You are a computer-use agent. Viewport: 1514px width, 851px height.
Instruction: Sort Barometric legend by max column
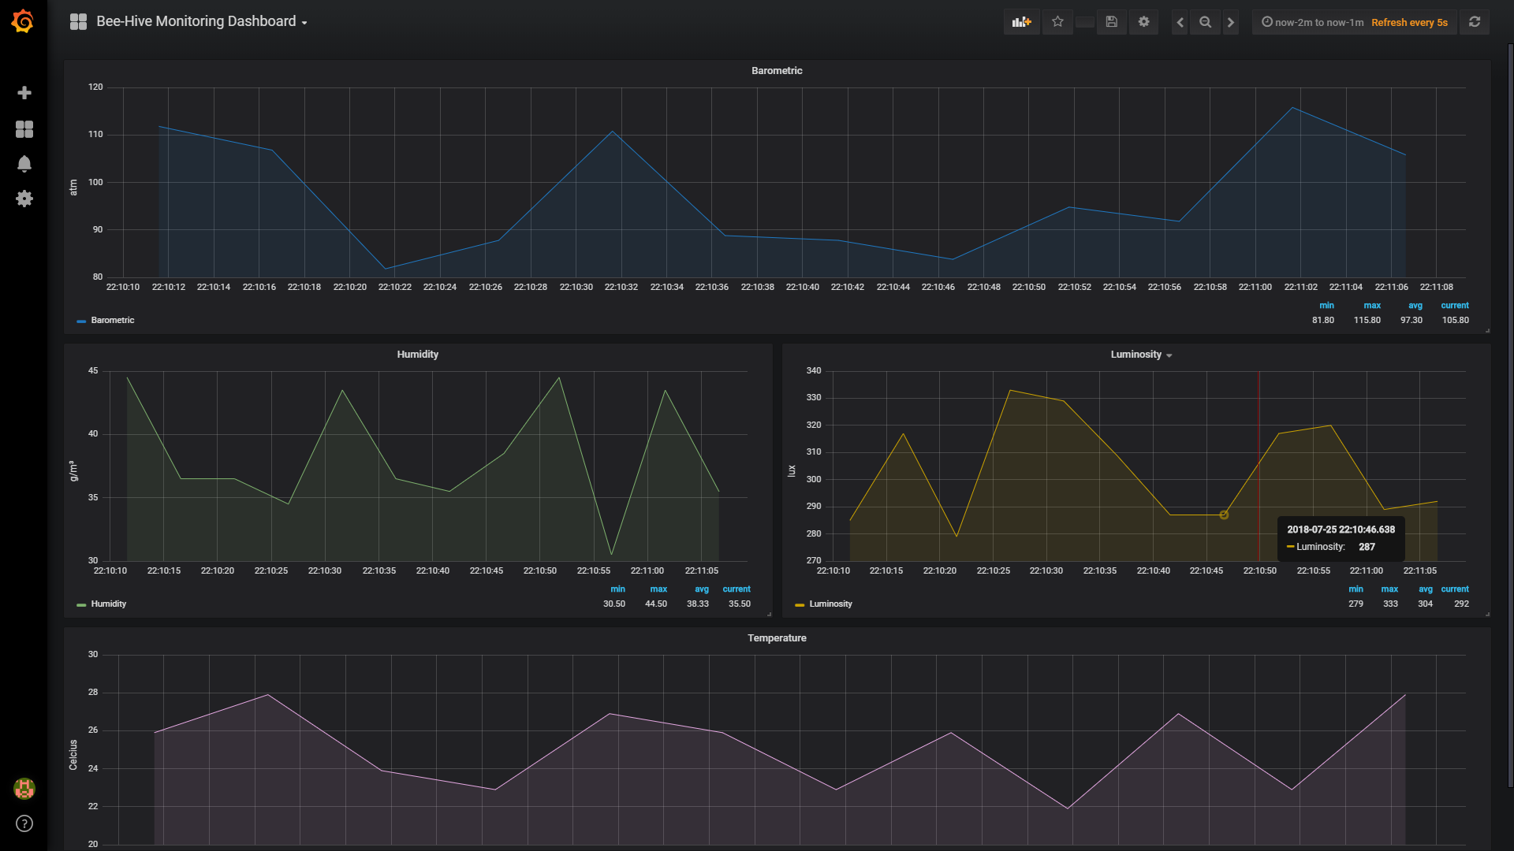pyautogui.click(x=1372, y=306)
